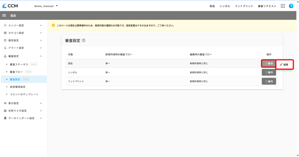This screenshot has width=299, height=157.
Task: Go to フットプリント in top navigation
Action: 244,6
